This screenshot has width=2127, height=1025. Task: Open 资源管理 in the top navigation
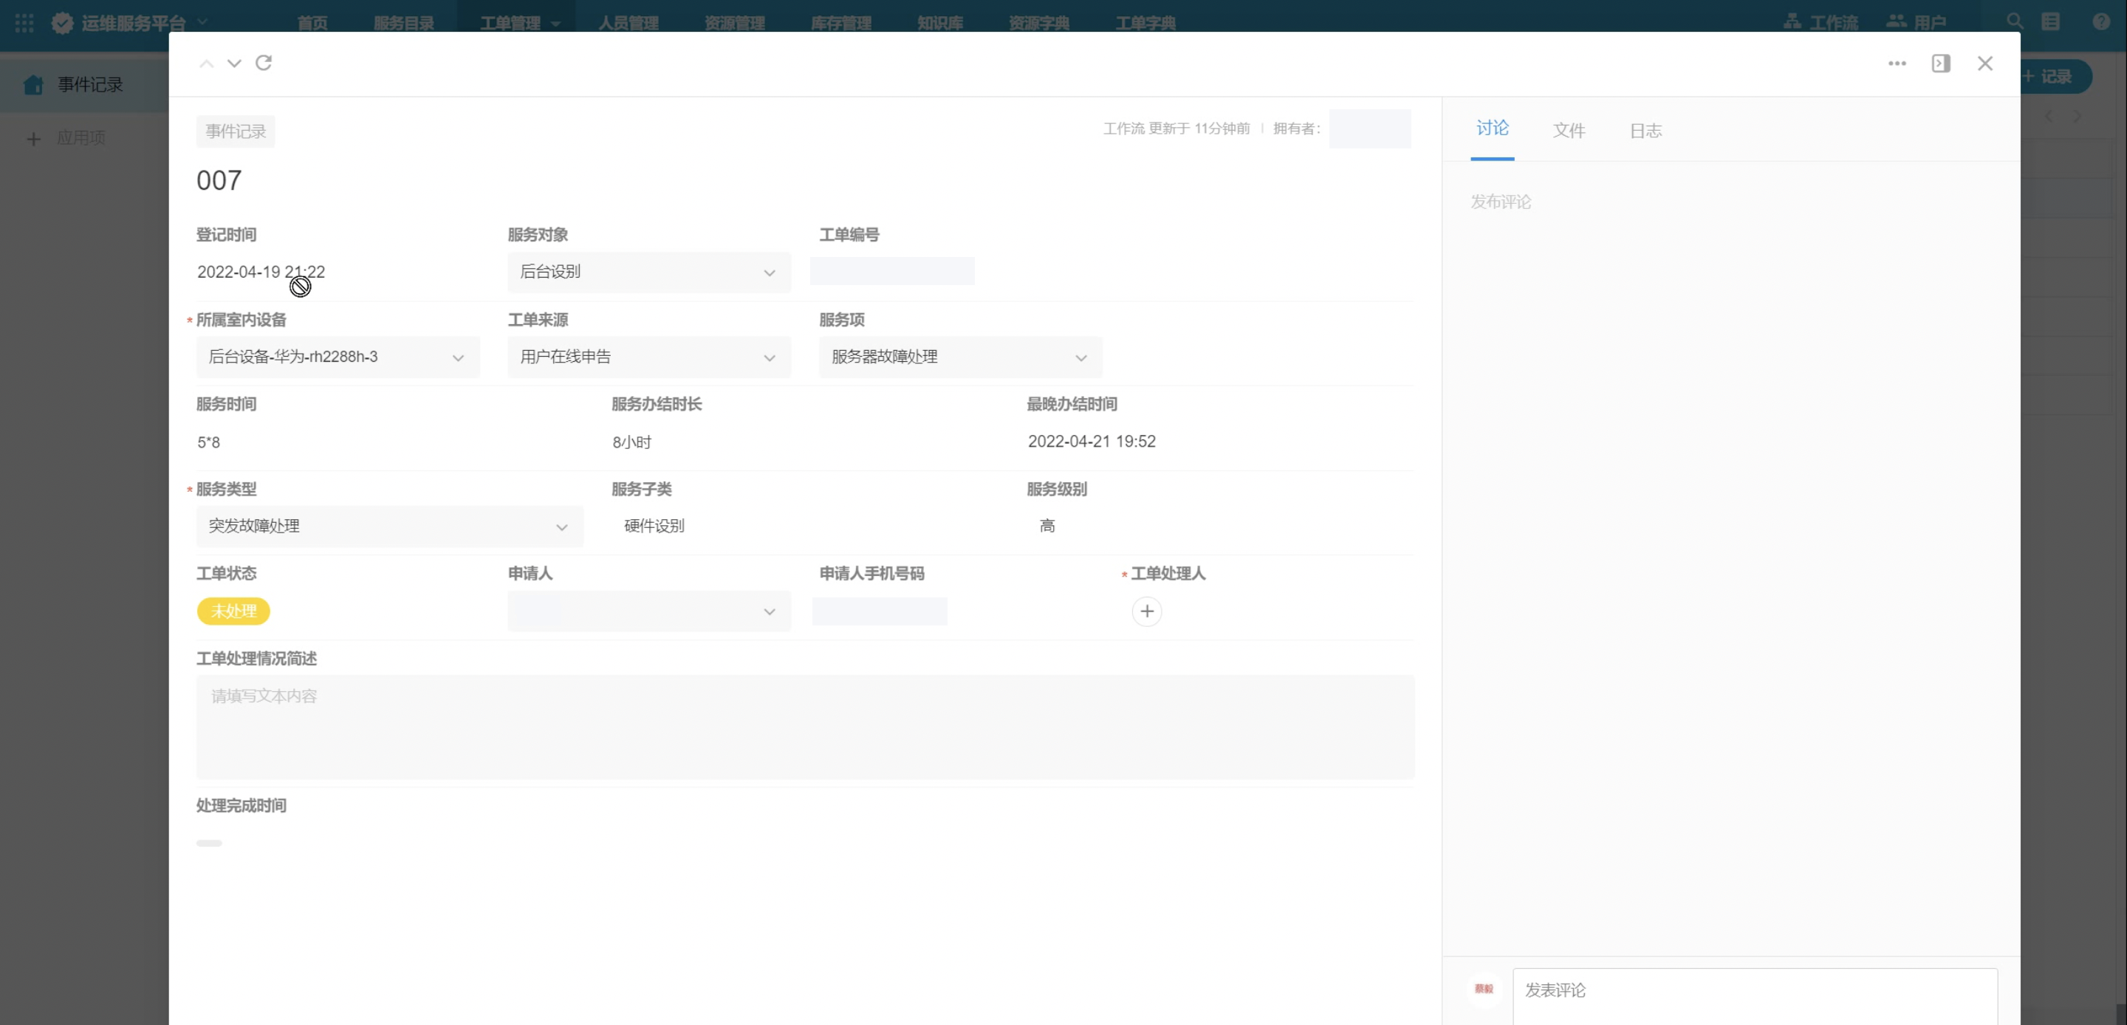coord(734,23)
